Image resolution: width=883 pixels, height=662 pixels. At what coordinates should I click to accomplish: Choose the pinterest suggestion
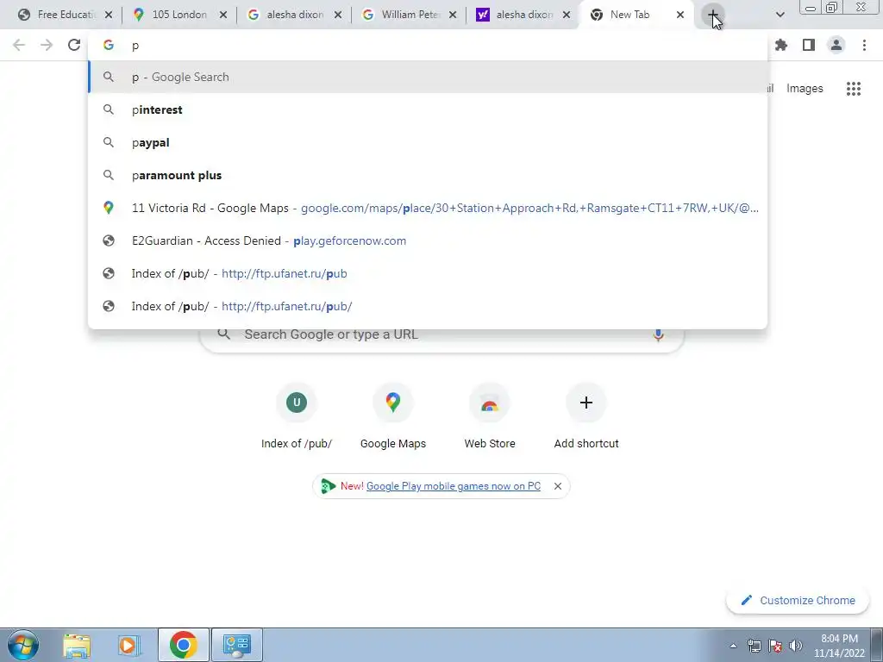[x=428, y=109]
